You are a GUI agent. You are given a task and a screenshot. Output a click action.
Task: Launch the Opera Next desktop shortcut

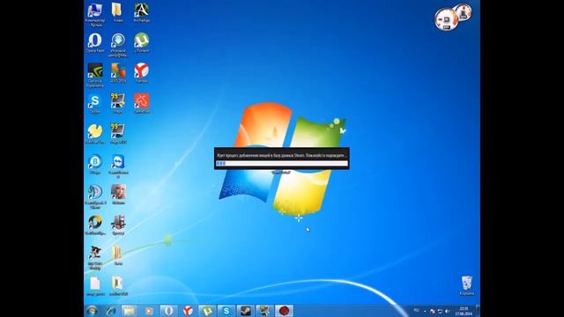click(95, 43)
